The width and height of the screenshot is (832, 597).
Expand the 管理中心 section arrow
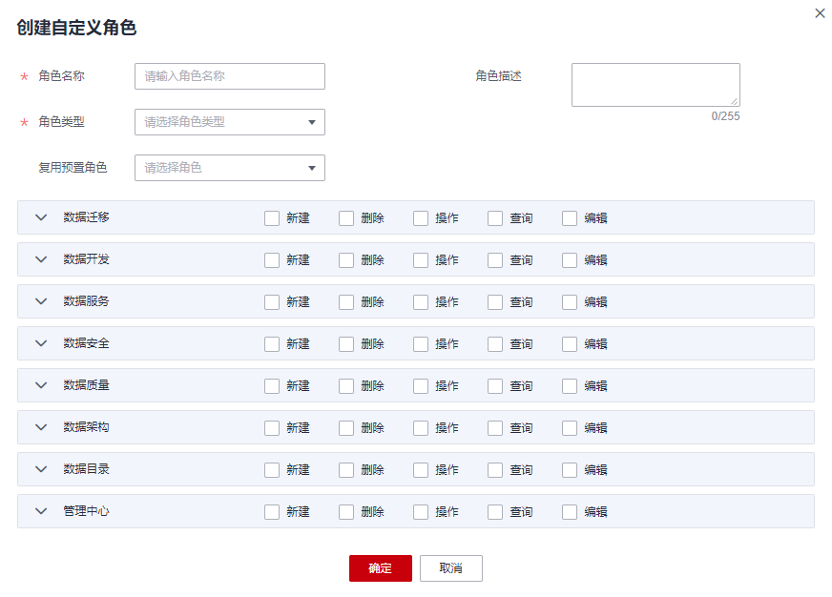[41, 511]
